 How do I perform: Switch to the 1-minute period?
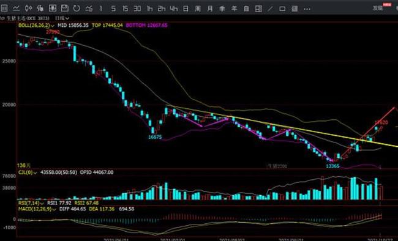101,9
